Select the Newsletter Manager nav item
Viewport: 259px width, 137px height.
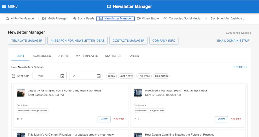(x=116, y=18)
